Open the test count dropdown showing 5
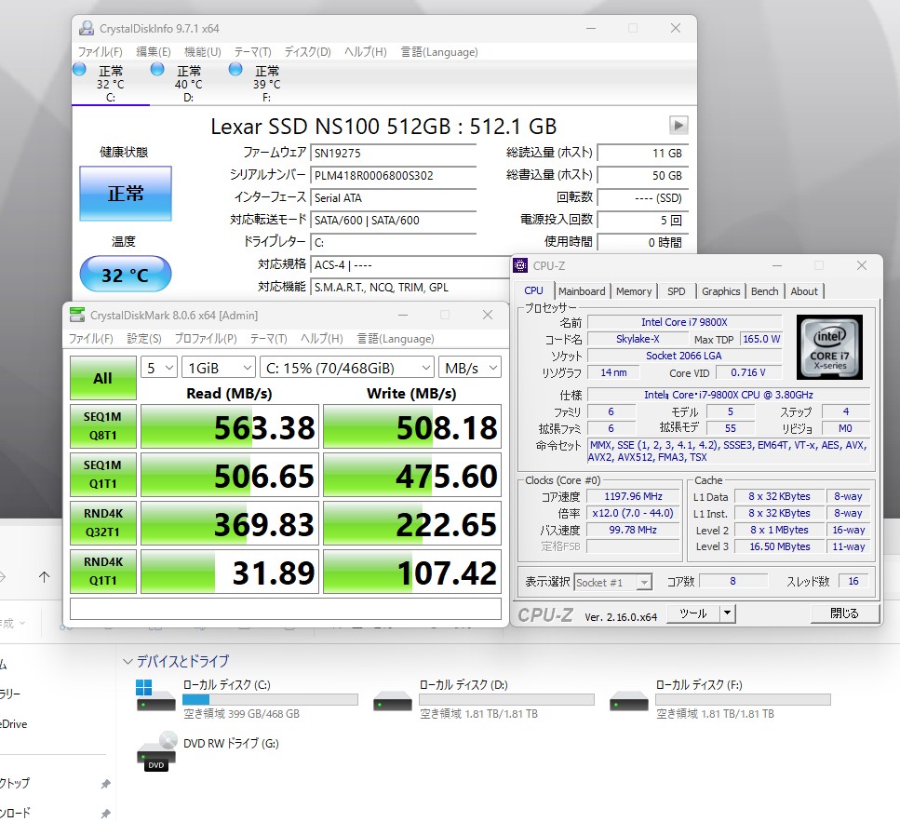The image size is (900, 822). click(x=159, y=368)
